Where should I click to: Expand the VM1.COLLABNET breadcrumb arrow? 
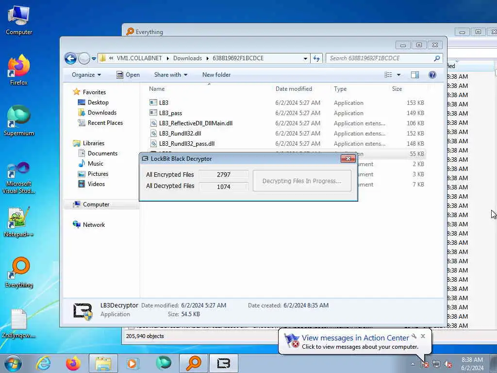click(167, 58)
